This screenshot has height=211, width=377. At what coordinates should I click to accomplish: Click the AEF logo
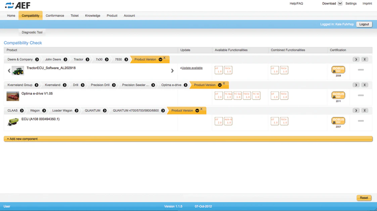point(17,5)
